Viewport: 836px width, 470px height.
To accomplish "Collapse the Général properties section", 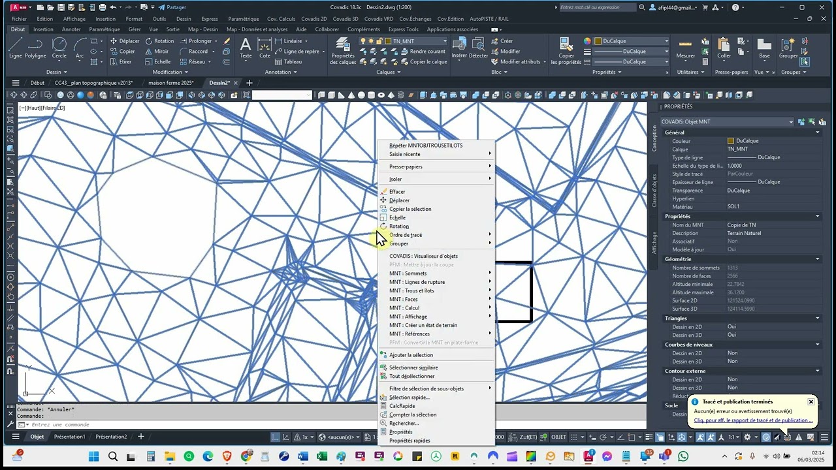I will 817,133.
